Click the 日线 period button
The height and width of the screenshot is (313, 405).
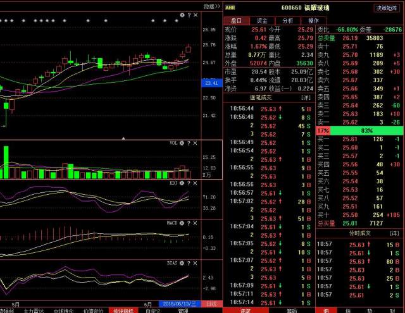point(211,304)
